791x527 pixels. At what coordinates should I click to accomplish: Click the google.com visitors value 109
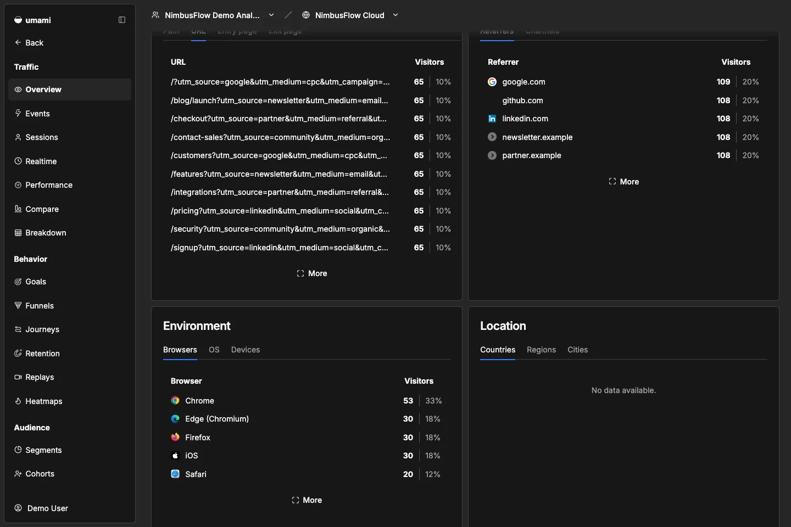click(x=723, y=82)
